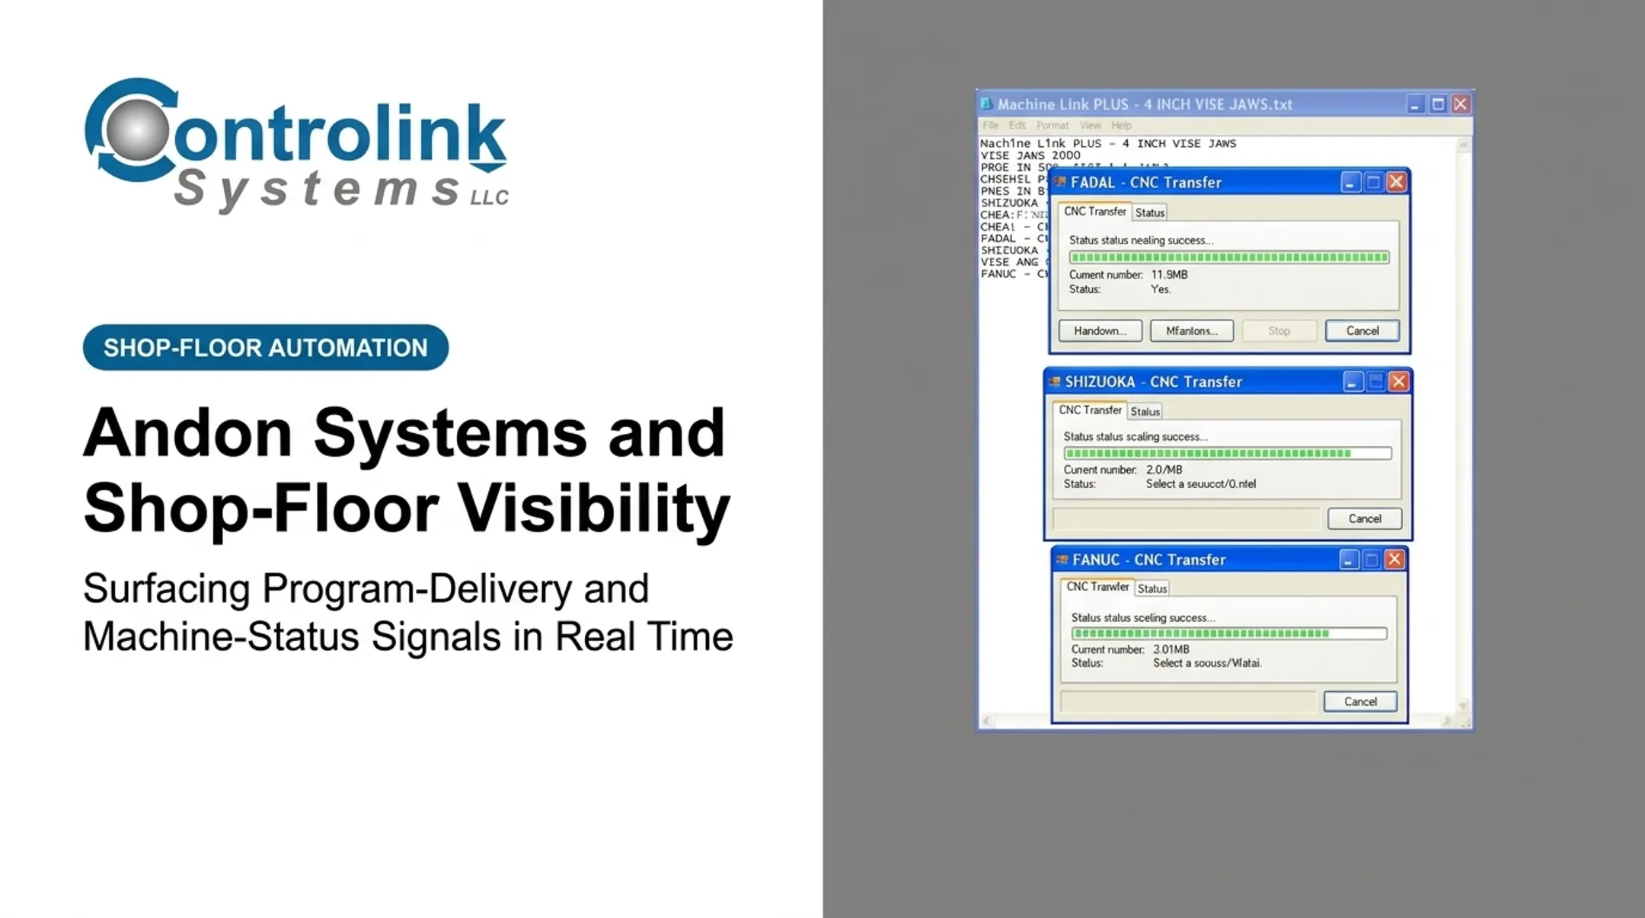This screenshot has width=1645, height=918.
Task: Minimize the Machine Link PLUS window
Action: pyautogui.click(x=1415, y=104)
